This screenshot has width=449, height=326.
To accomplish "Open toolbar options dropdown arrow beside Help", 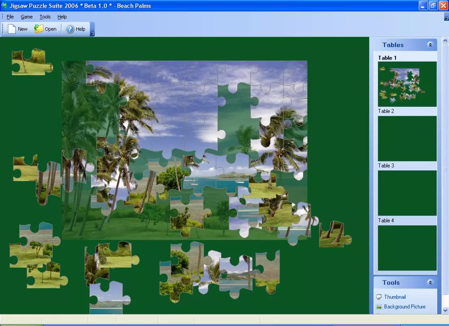I will click(92, 29).
